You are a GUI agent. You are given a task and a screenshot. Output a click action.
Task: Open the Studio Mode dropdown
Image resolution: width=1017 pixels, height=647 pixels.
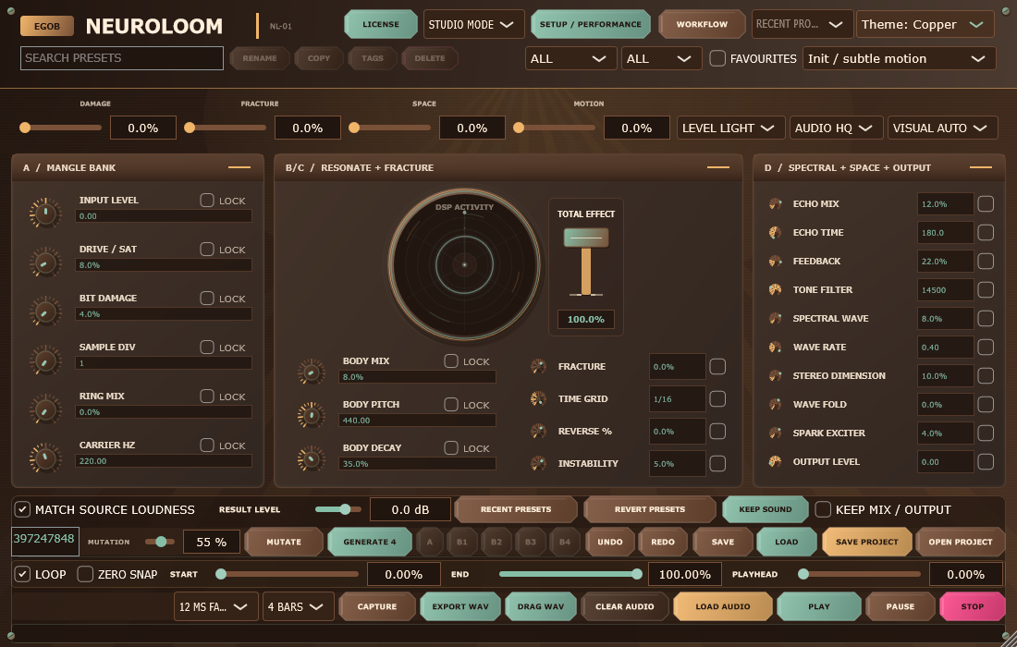[x=473, y=25]
